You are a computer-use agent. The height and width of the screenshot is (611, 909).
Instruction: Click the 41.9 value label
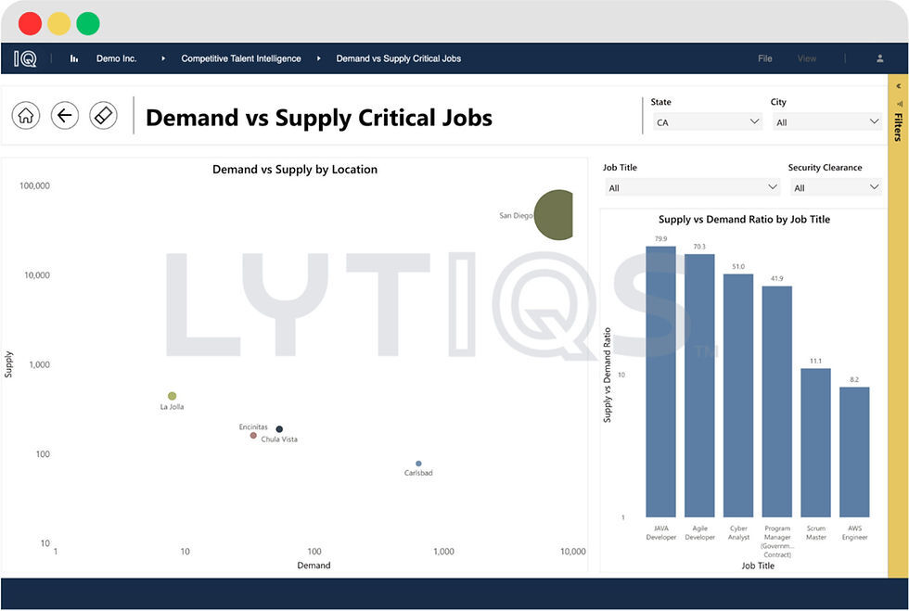[x=777, y=279]
